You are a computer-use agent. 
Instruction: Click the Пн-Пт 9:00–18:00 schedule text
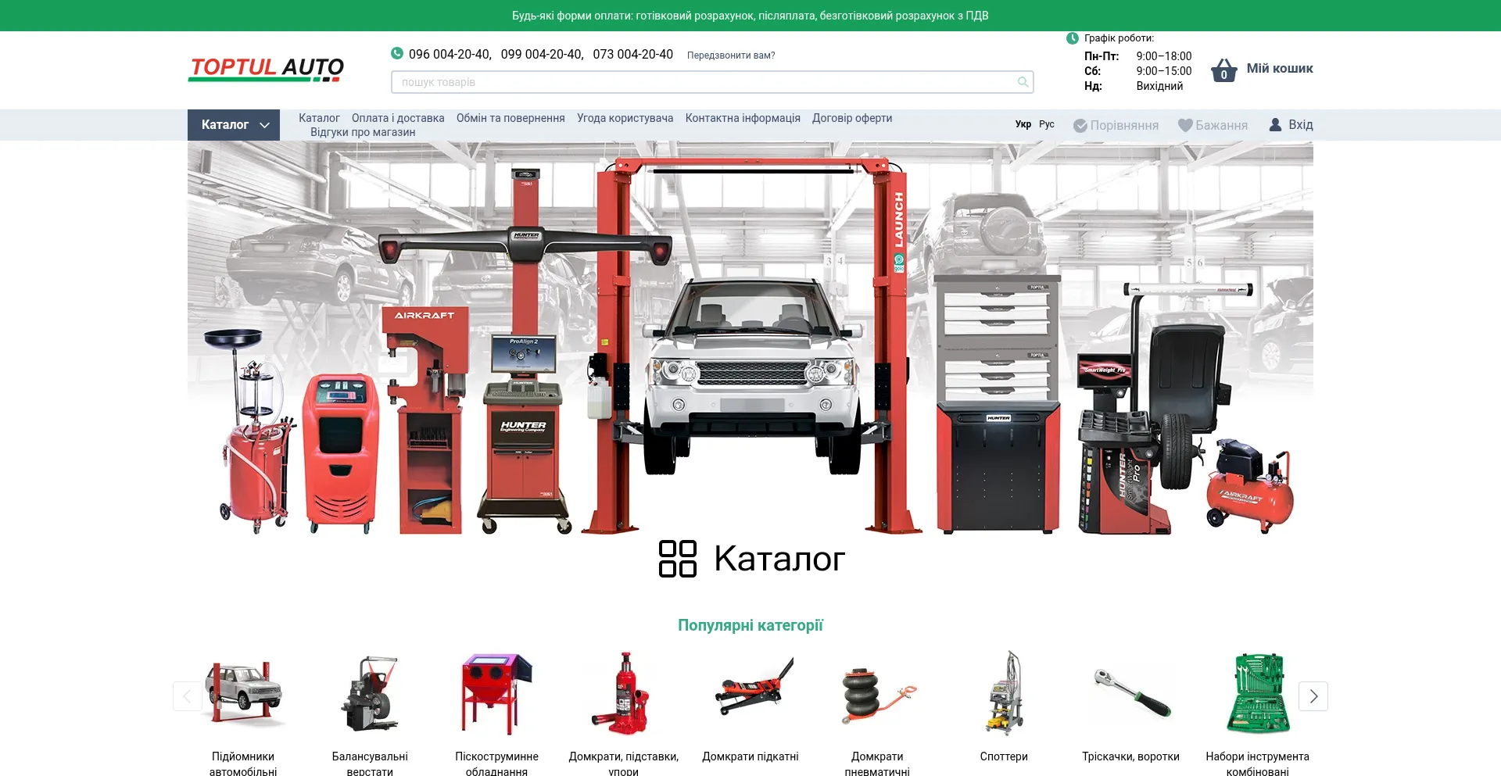(1138, 56)
